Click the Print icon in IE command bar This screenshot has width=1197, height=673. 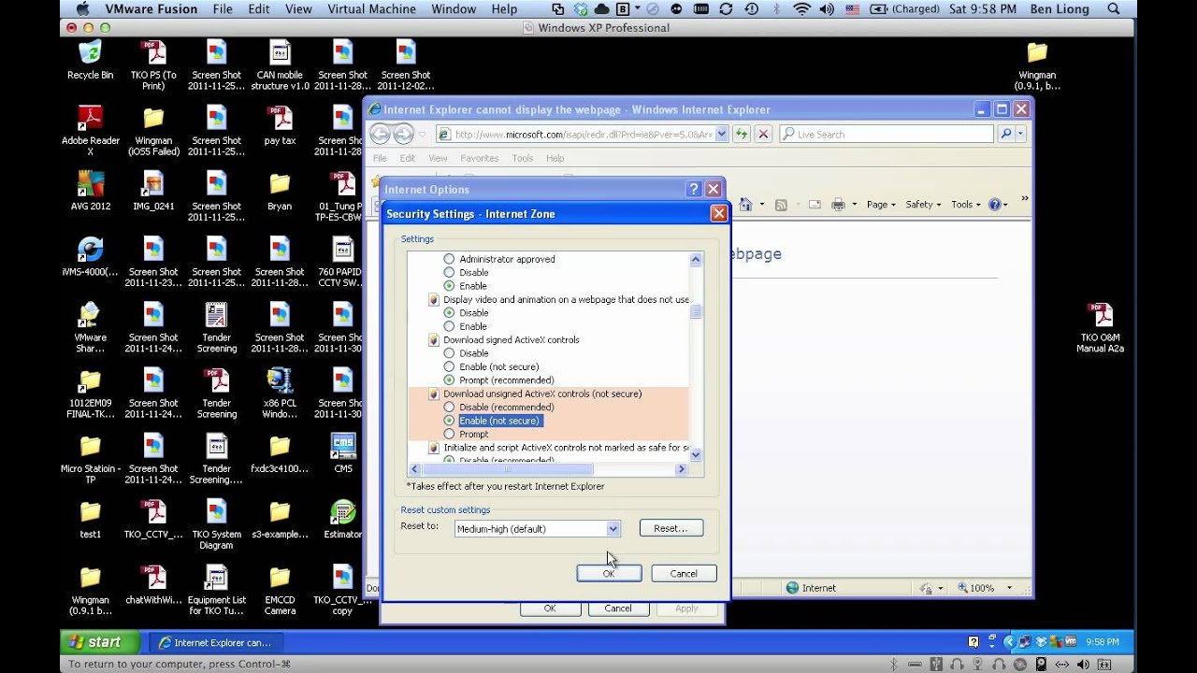838,205
